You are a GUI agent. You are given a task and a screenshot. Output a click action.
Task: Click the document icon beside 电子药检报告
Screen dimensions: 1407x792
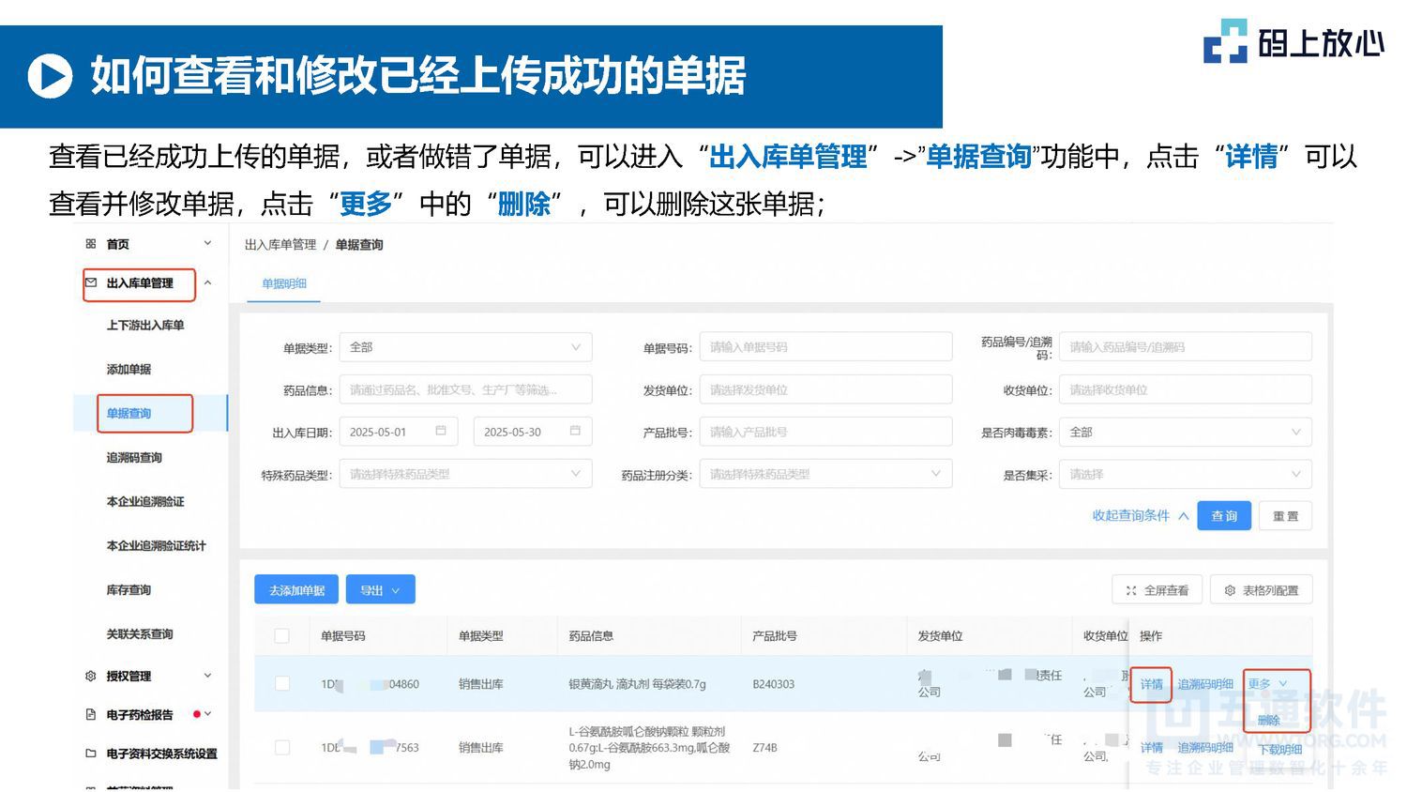point(89,714)
